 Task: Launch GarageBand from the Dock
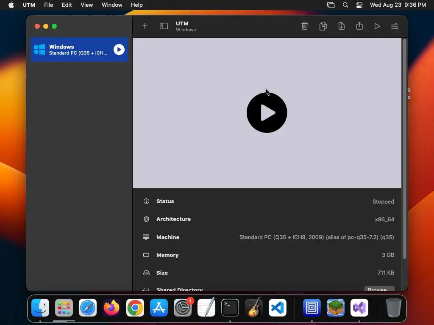click(254, 307)
